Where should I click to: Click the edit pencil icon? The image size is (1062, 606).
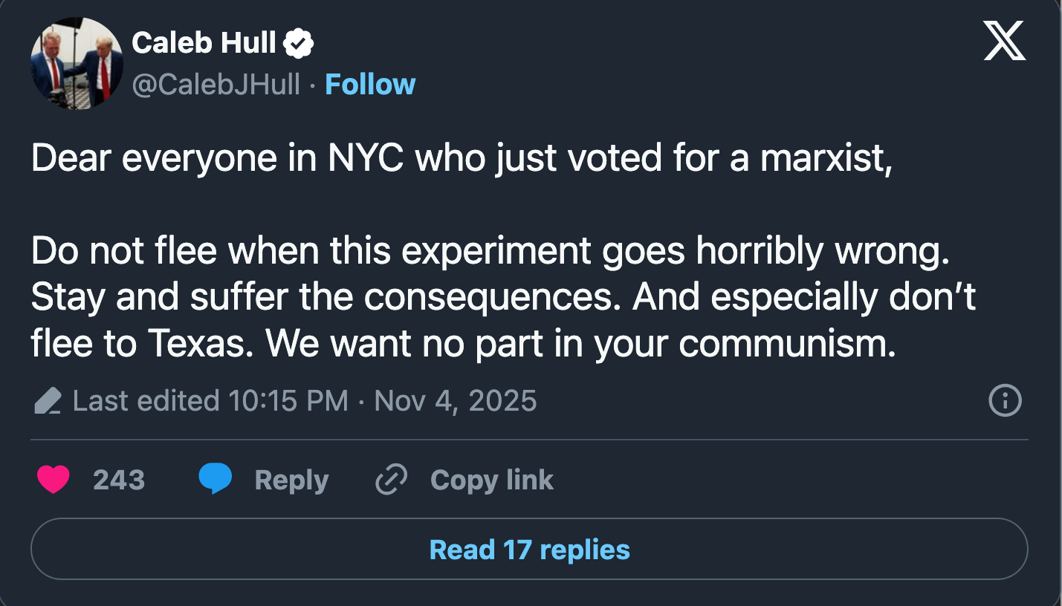coord(48,401)
